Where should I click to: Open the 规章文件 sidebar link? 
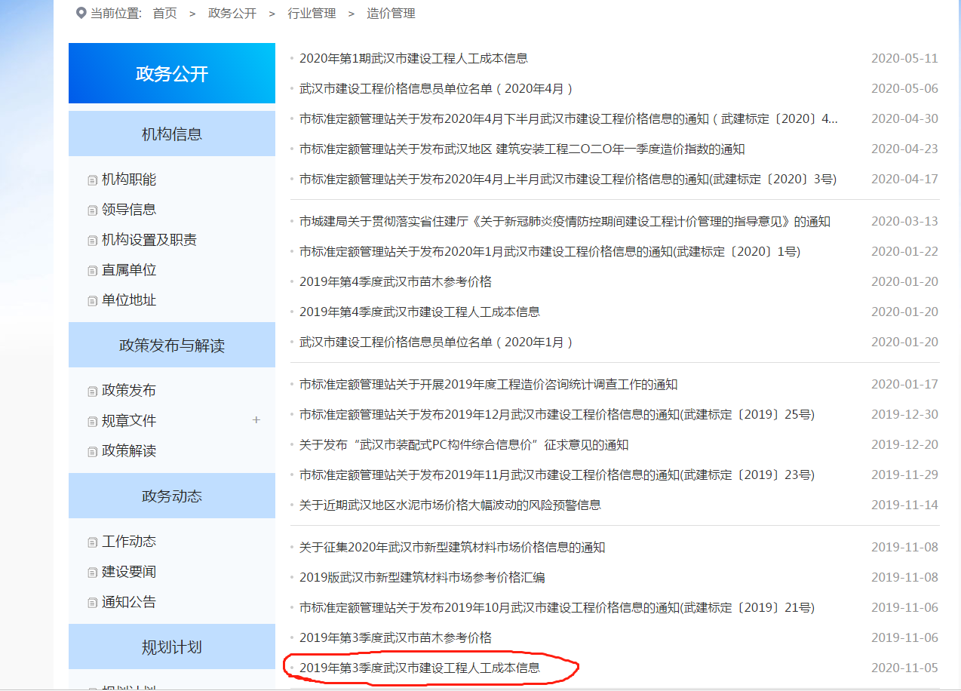coord(129,421)
